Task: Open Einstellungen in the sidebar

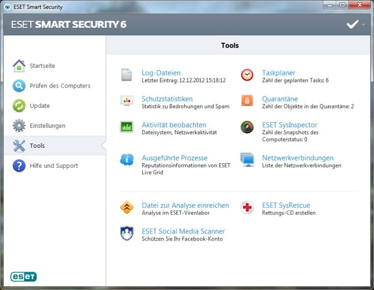Action: pos(48,126)
